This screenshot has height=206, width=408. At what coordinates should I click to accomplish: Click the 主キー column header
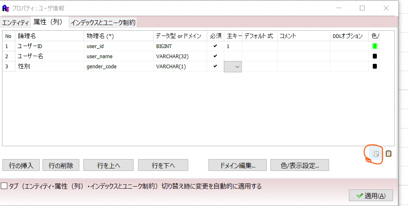coord(233,36)
